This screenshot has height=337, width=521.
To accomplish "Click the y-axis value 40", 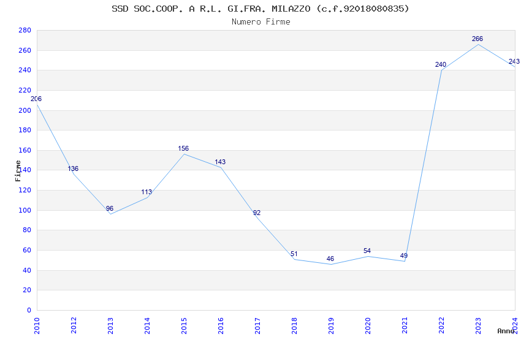I will [27, 271].
